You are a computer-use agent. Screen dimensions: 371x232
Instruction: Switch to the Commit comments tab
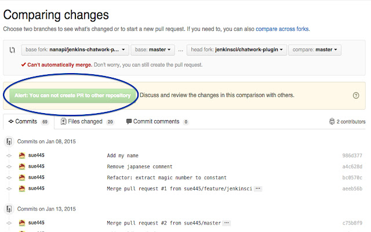157,122
